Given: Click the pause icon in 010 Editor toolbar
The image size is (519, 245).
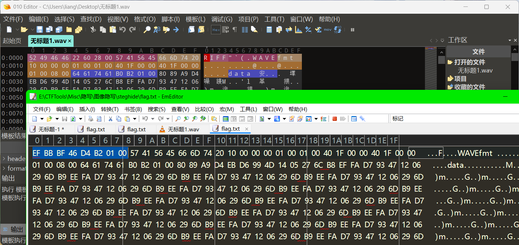Looking at the screenshot, I should coord(352,30).
